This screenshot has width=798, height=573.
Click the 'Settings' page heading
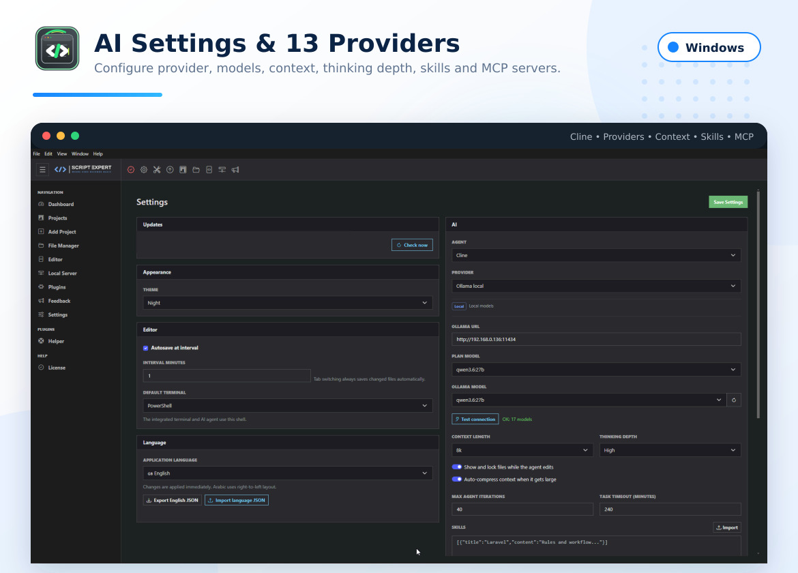pos(152,202)
